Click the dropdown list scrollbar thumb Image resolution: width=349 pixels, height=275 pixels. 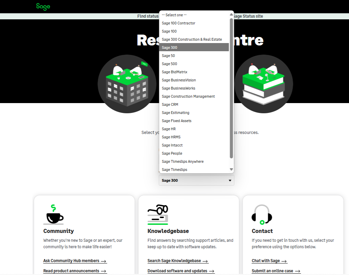pyautogui.click(x=231, y=88)
